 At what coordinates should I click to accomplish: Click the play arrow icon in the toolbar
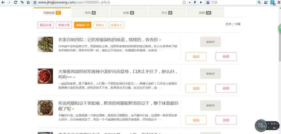point(201,2)
